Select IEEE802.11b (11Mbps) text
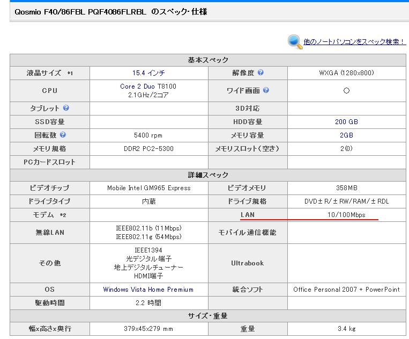This screenshot has width=409, height=339. [x=148, y=228]
